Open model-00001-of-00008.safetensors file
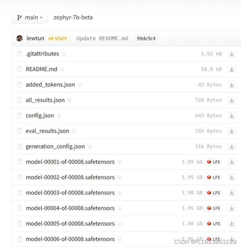Screen dimensions: 241x247 point(70,162)
